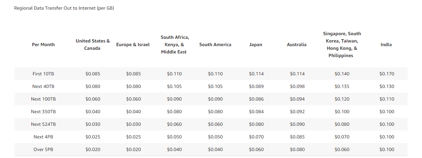This screenshot has width=422, height=158.
Task: Click the 'Australia' column header
Action: (x=297, y=44)
